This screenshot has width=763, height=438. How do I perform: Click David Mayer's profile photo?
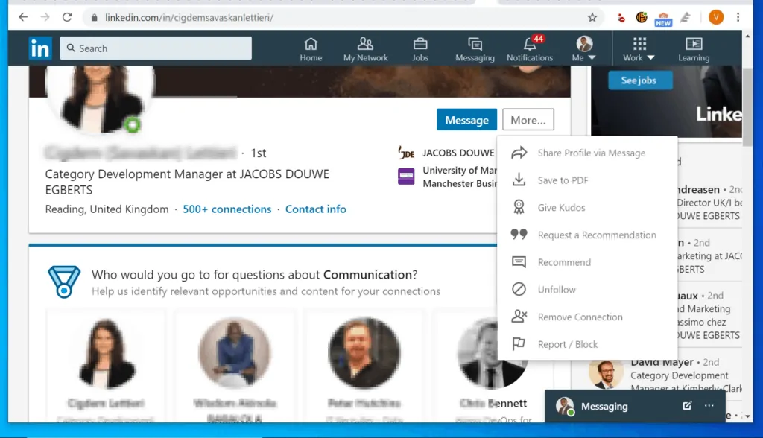point(605,374)
